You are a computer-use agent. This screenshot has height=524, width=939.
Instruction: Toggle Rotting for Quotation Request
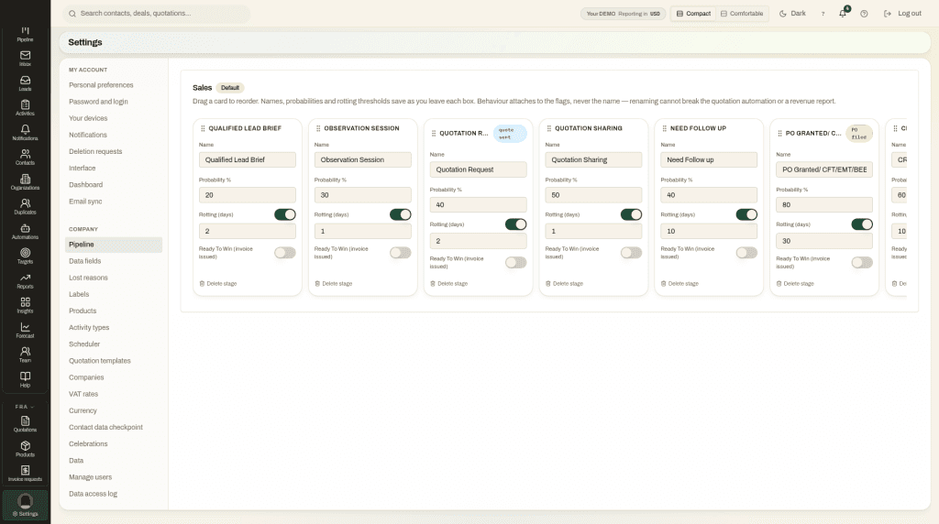click(x=515, y=224)
